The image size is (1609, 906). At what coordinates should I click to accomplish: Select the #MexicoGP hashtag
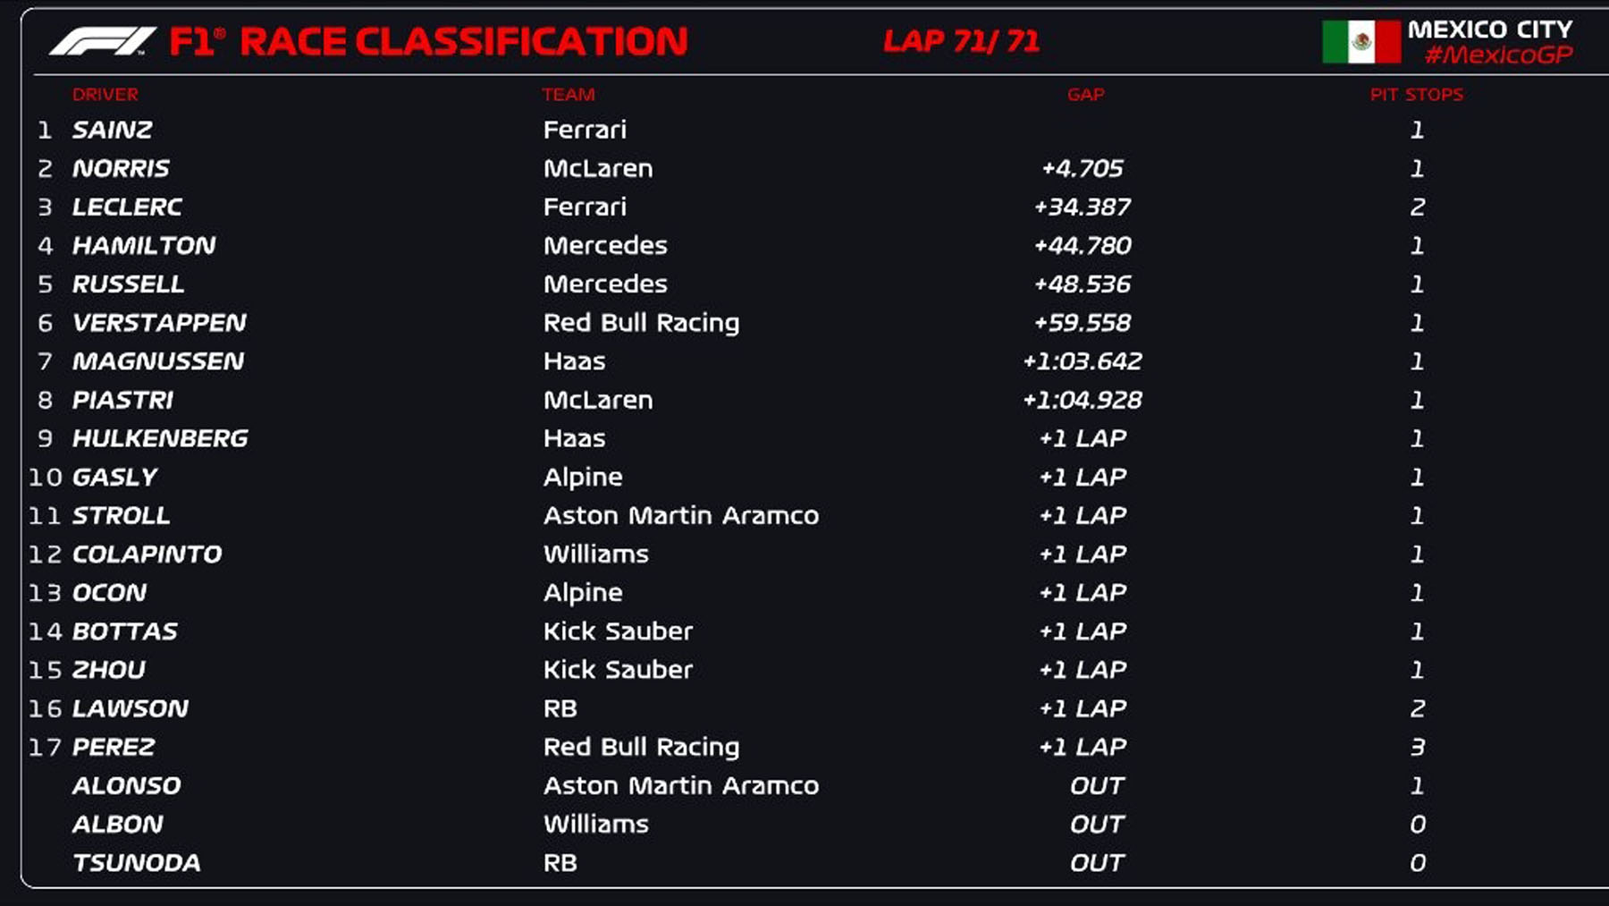pos(1498,55)
